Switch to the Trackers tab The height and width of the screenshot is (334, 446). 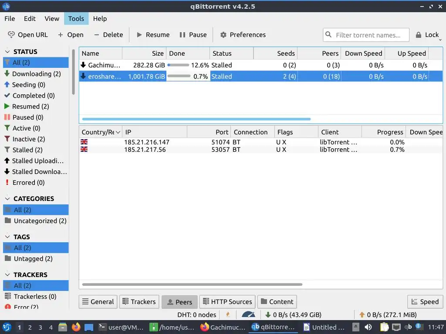point(139,302)
